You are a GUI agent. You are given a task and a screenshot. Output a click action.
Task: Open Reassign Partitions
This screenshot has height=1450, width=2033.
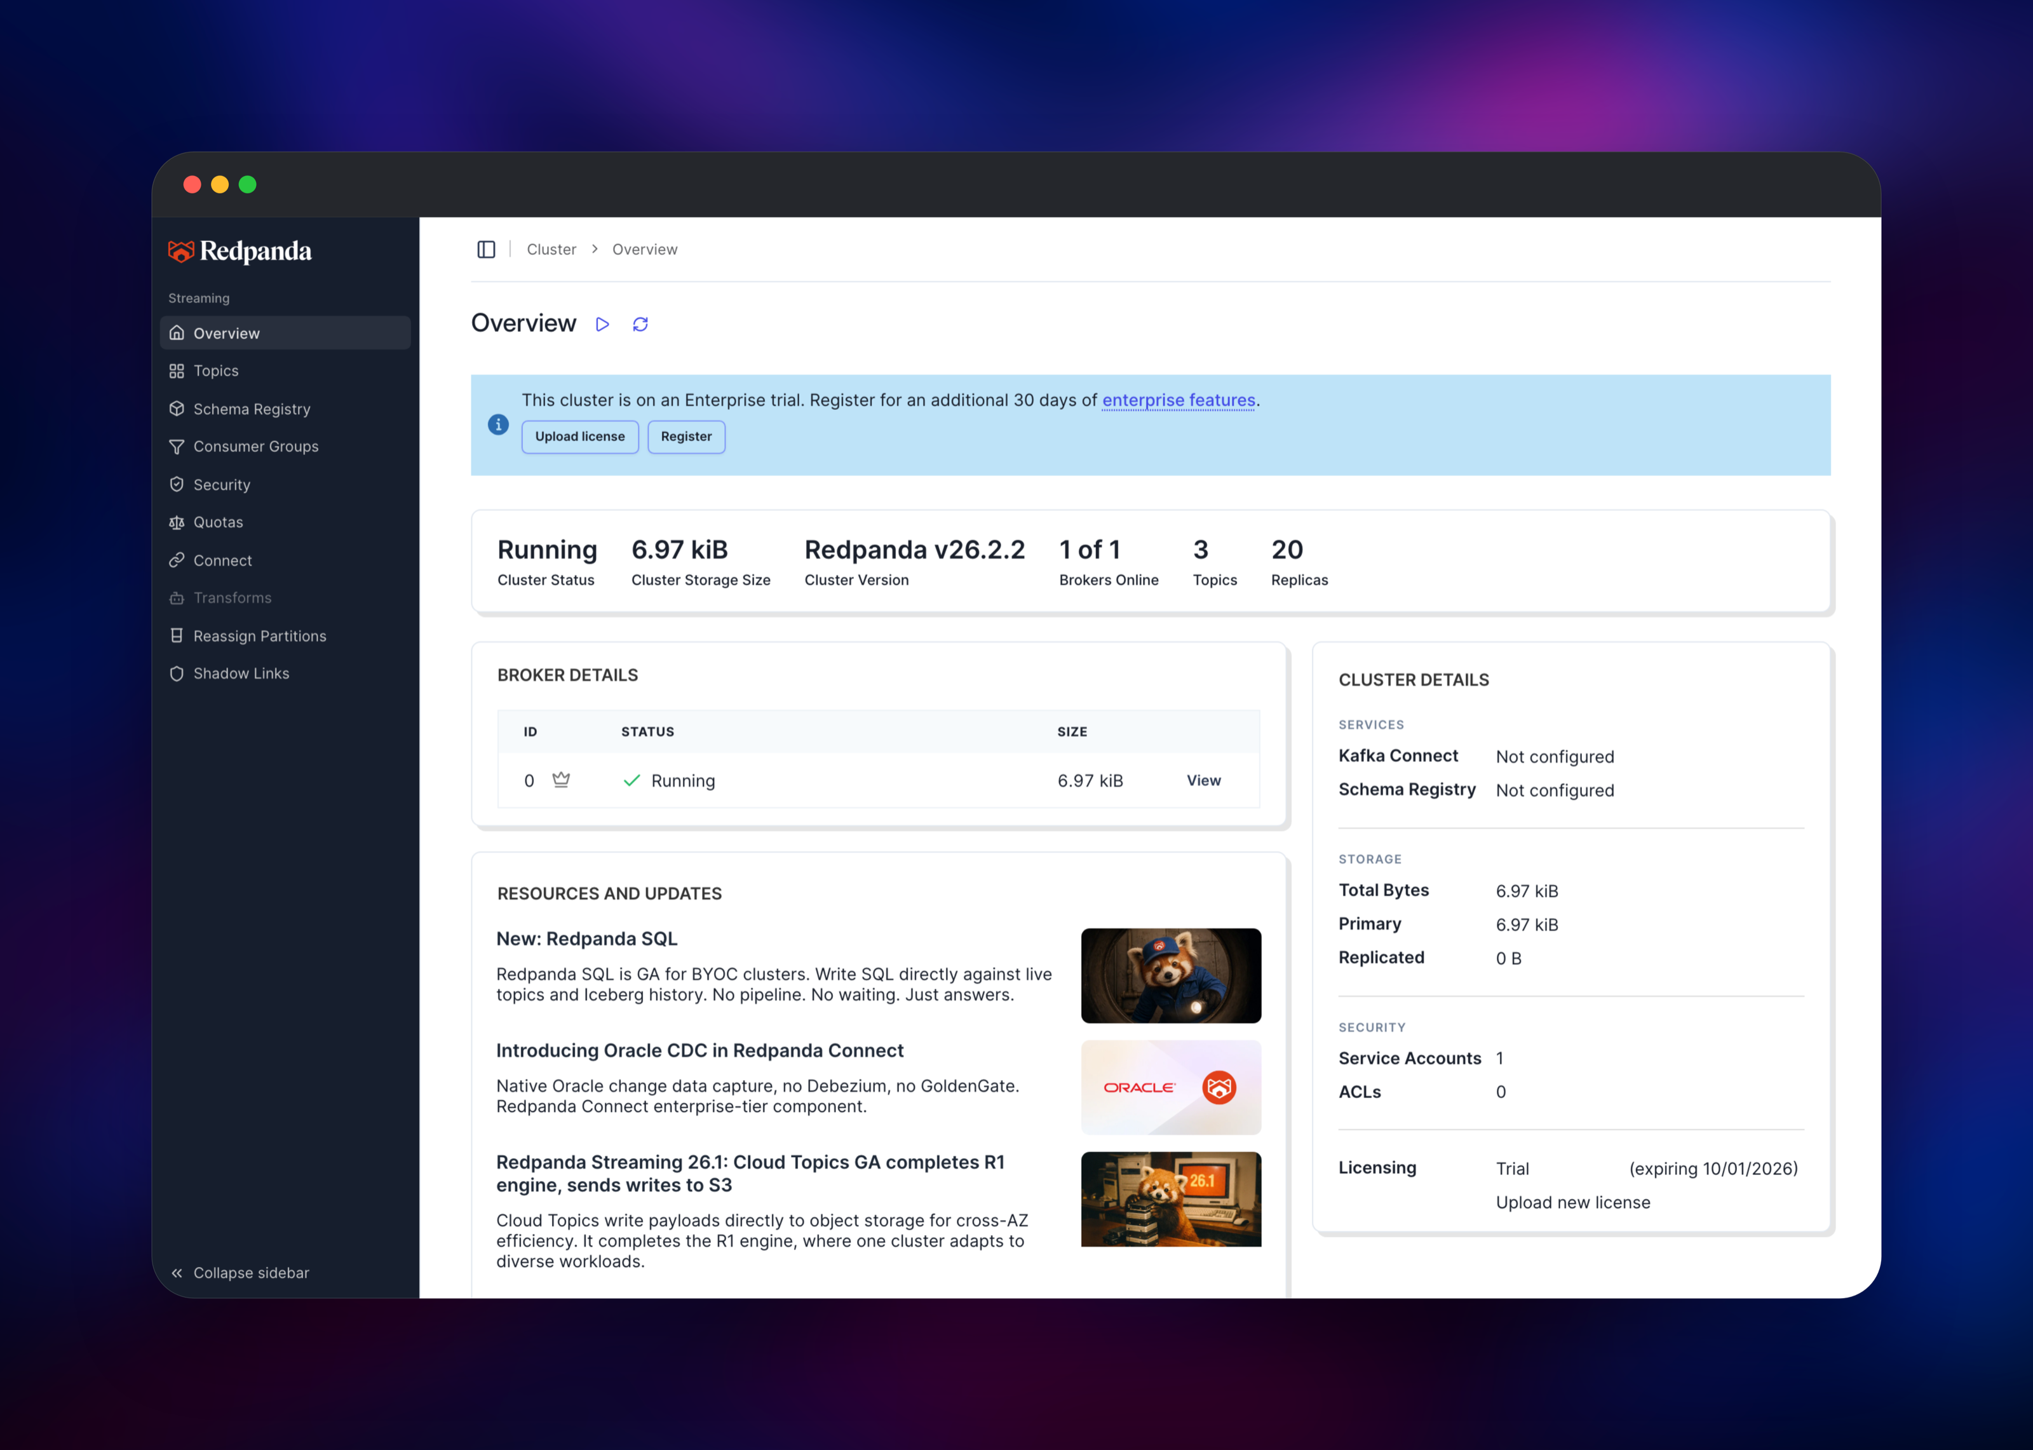coord(286,635)
